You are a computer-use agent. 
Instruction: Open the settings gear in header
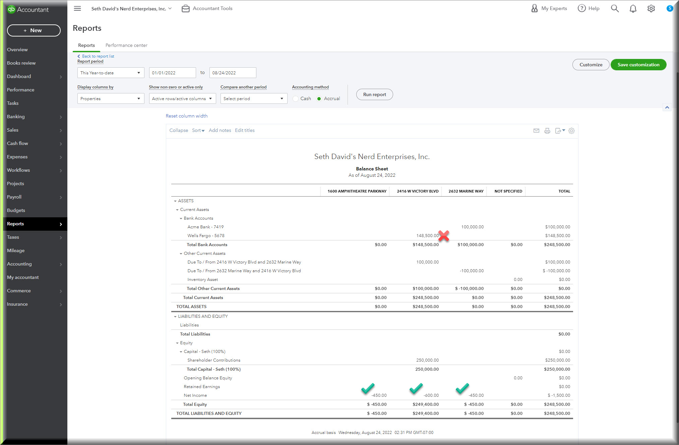[651, 8]
